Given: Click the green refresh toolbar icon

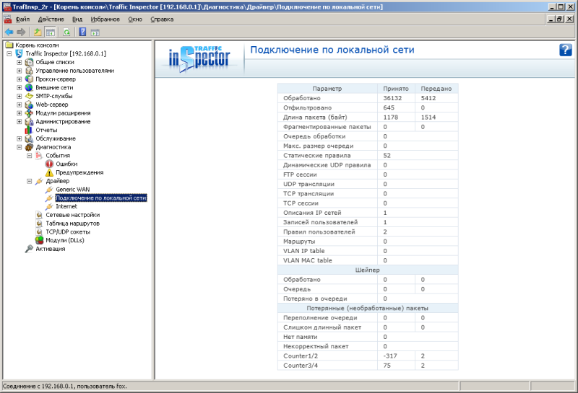Looking at the screenshot, I should [x=66, y=32].
